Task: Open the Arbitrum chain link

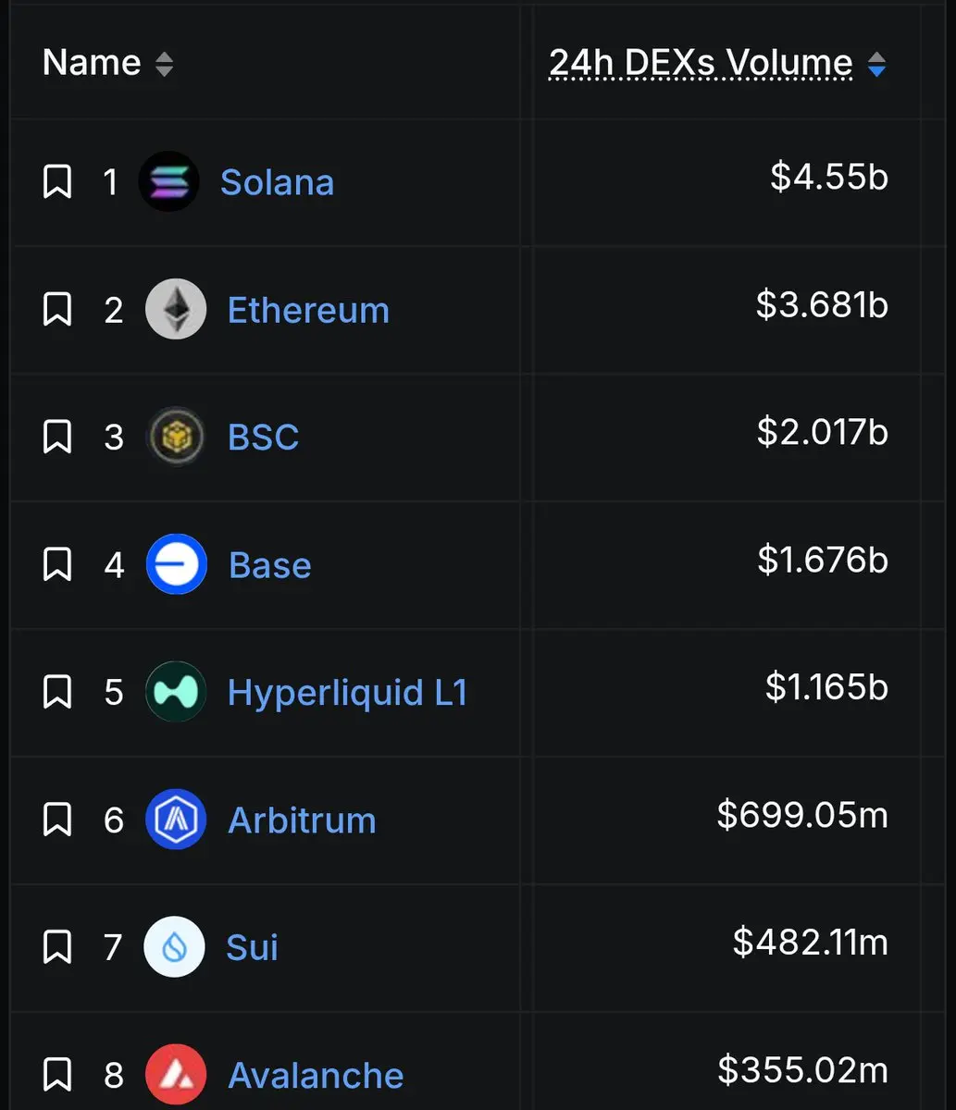Action: 302,820
